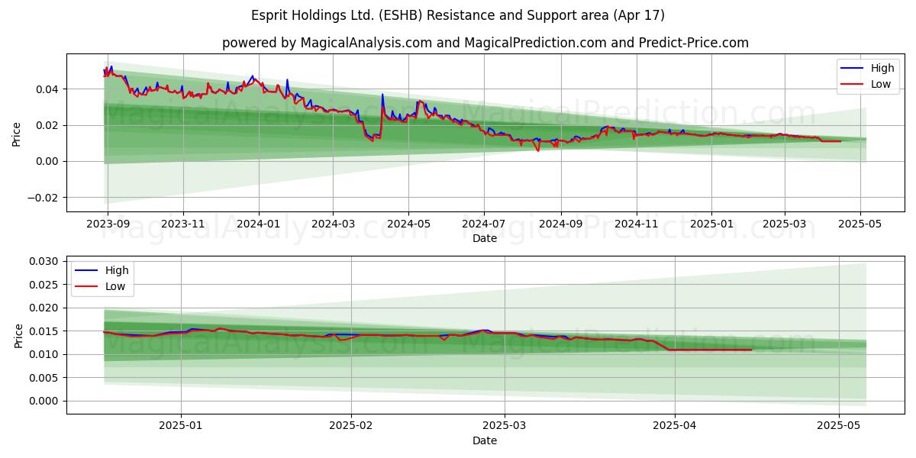This screenshot has width=916, height=458.
Task: Click the 2025-04 date tick label
Action: [676, 426]
